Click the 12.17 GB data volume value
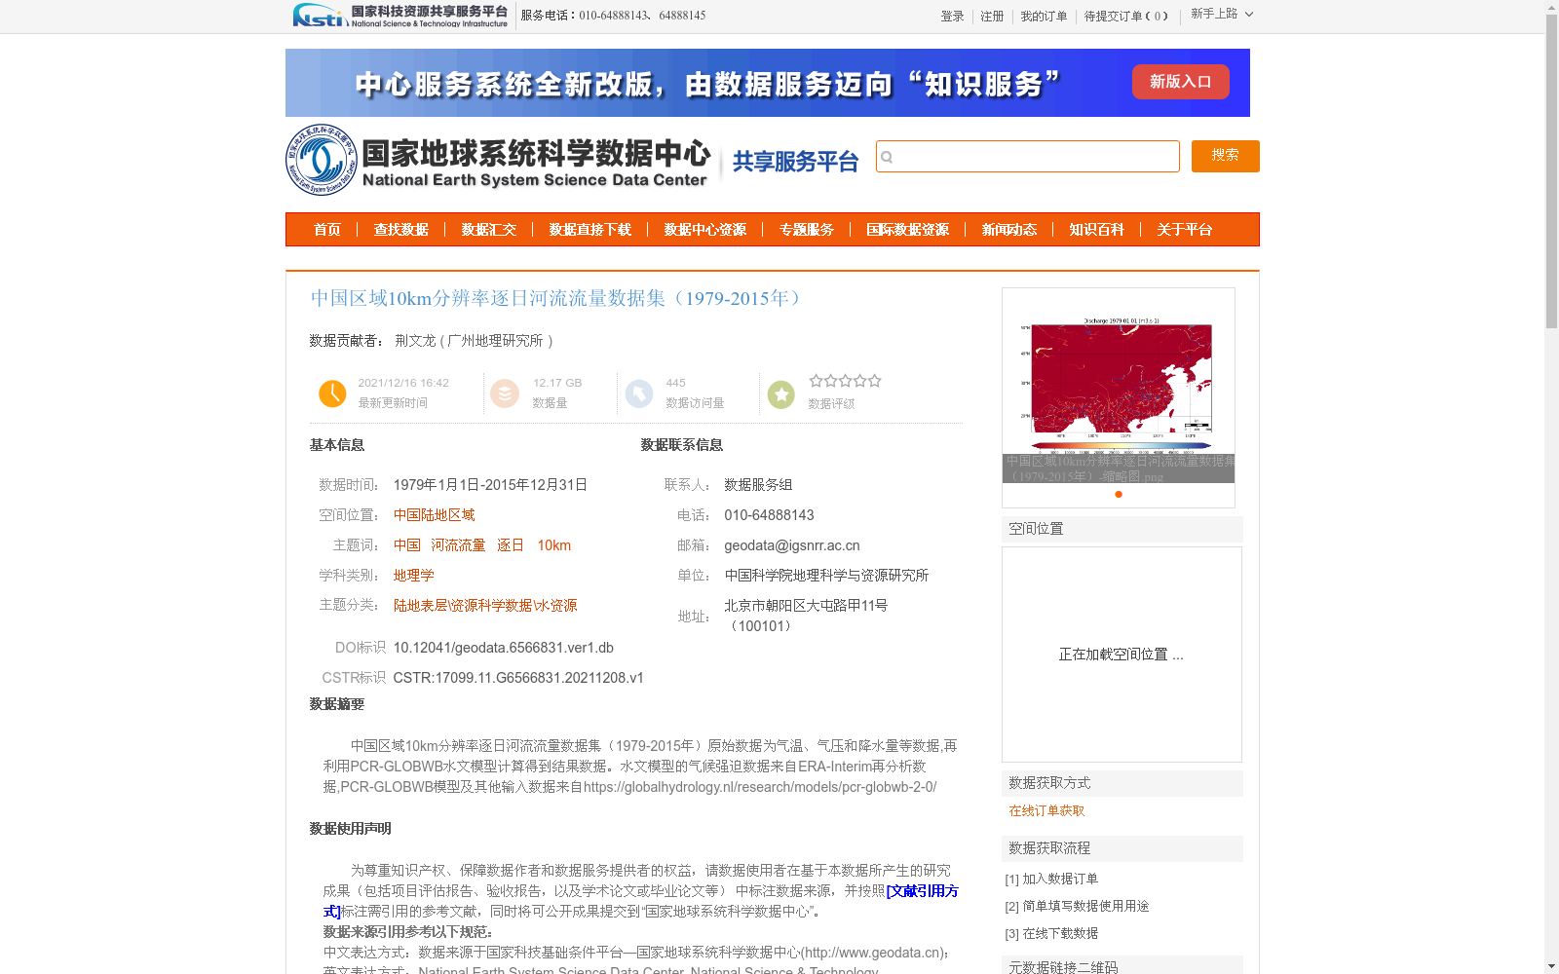The width and height of the screenshot is (1559, 974). point(557,383)
